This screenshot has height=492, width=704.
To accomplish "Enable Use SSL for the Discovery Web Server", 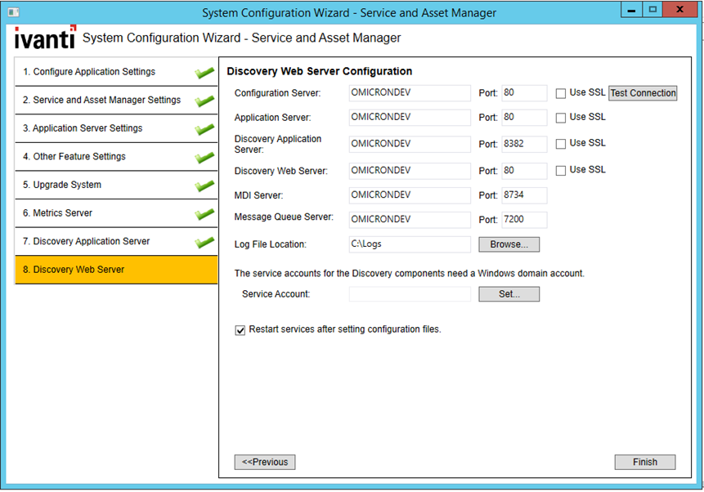I will pyautogui.click(x=561, y=170).
